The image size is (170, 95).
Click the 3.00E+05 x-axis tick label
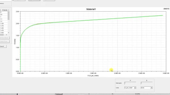point(166,73)
